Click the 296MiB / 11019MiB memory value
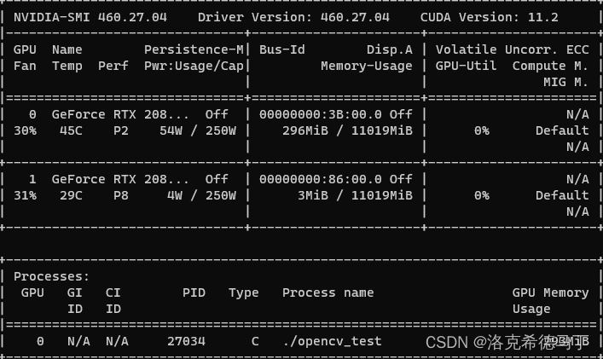 click(347, 130)
